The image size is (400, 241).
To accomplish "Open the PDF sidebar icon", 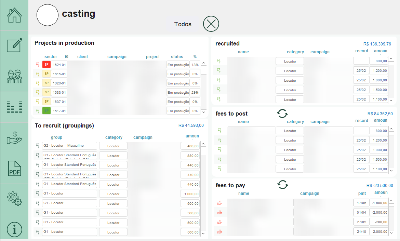I will [14, 168].
